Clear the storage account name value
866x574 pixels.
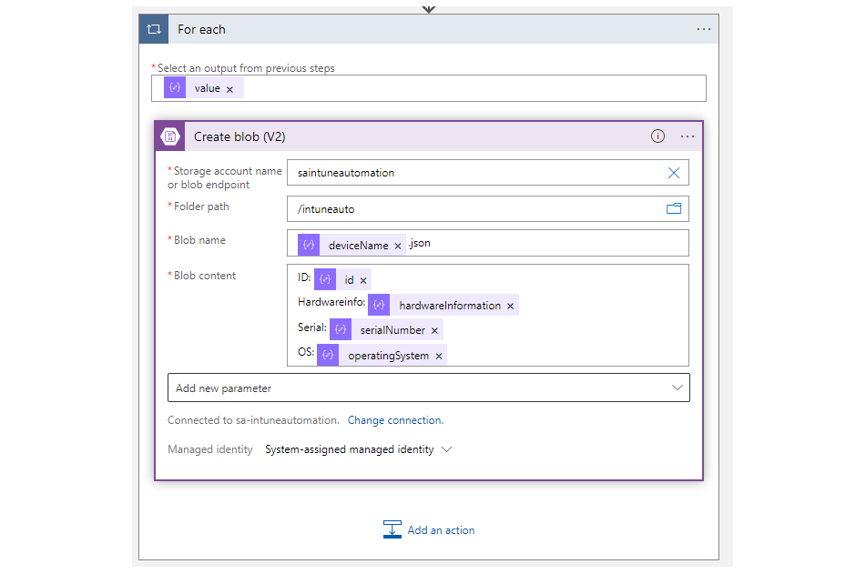(674, 173)
